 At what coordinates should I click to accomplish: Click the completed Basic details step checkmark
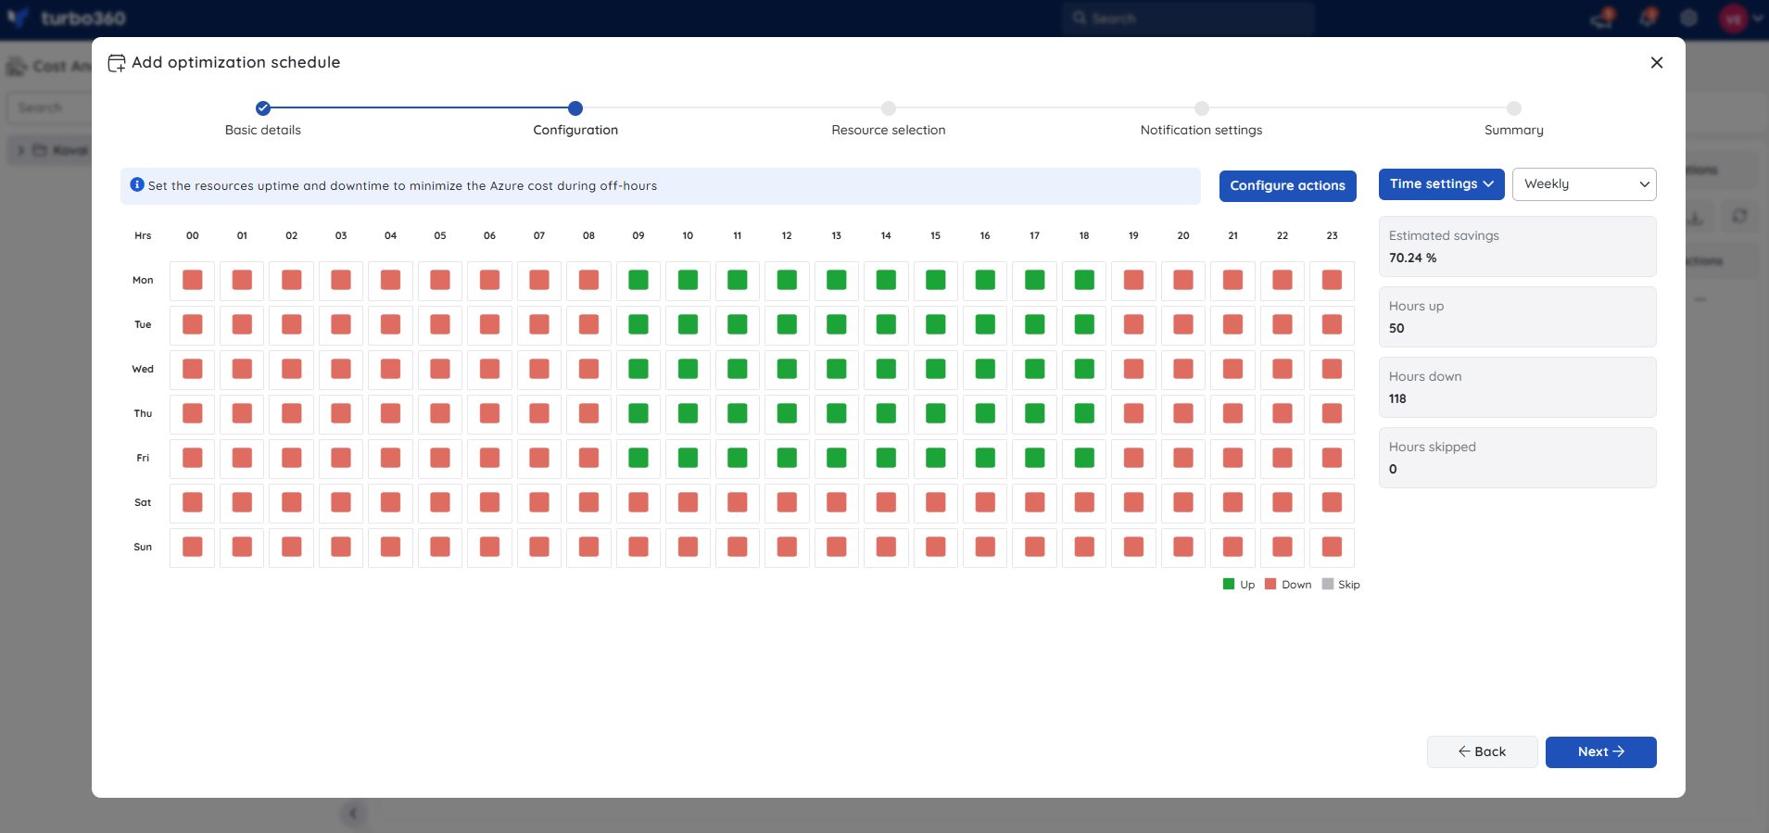[x=263, y=107]
